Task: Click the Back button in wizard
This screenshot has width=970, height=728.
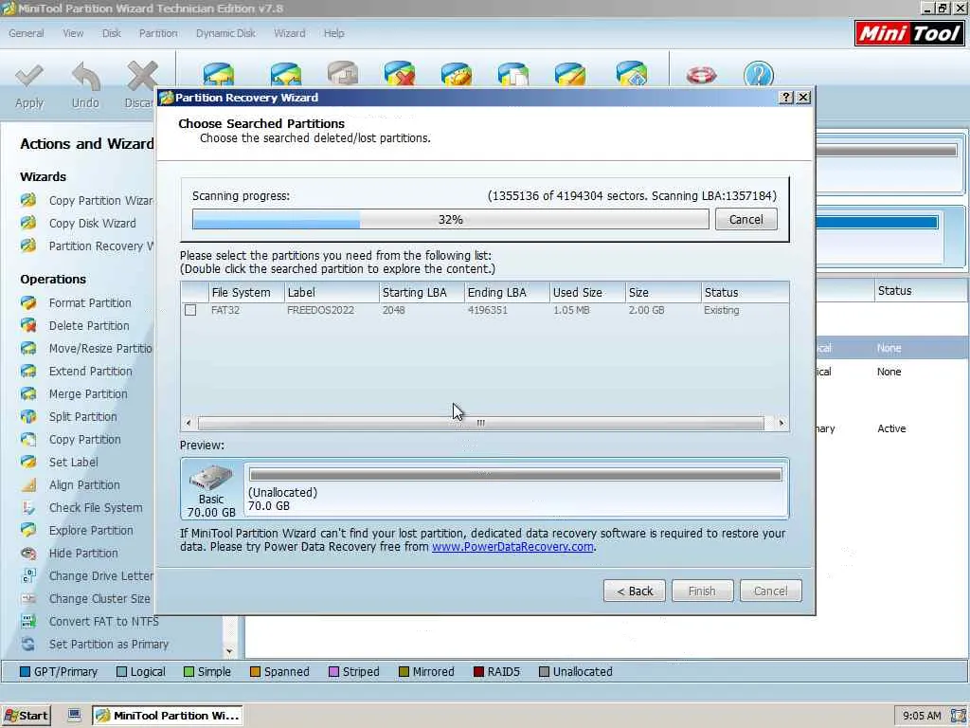Action: coord(634,591)
